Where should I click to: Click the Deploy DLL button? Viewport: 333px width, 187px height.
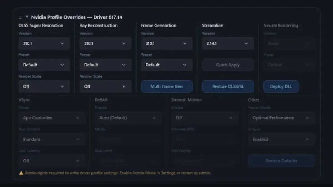[x=281, y=86]
